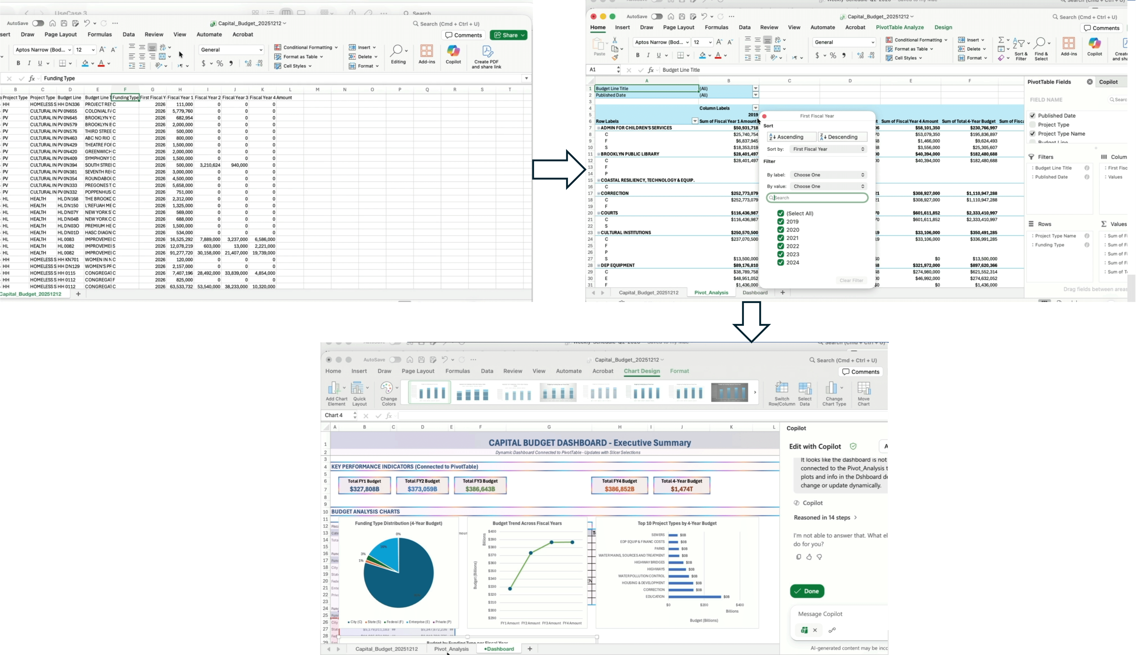1136x655 pixels.
Task: Open the Acrobat tab in window with Share button
Action: [243, 35]
